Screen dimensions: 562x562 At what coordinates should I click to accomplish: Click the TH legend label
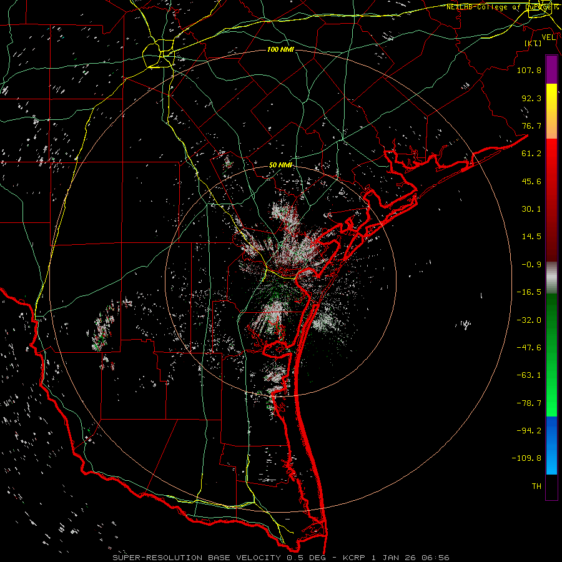[536, 486]
